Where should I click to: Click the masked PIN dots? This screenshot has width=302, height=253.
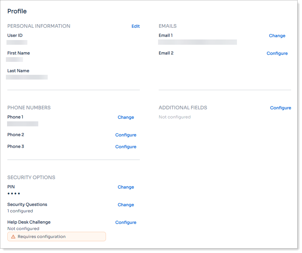pyautogui.click(x=14, y=194)
